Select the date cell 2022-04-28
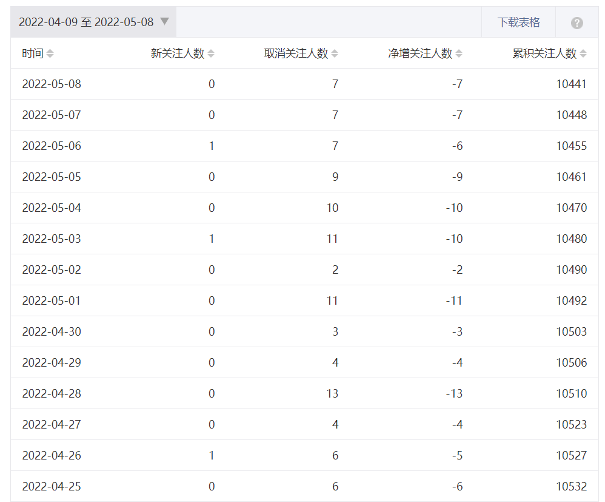This screenshot has height=502, width=605. 52,393
